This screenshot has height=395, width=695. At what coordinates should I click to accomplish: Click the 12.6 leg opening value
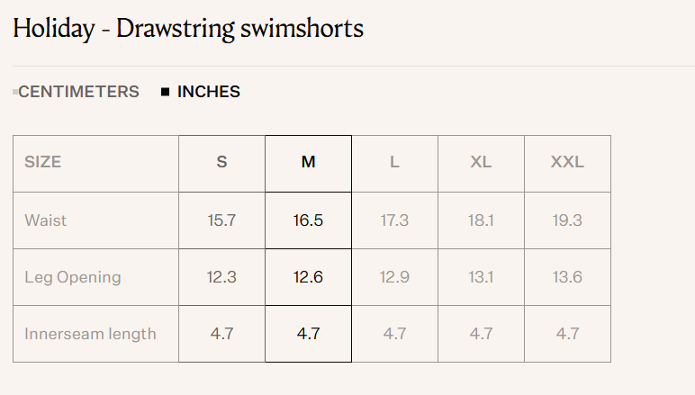[308, 277]
